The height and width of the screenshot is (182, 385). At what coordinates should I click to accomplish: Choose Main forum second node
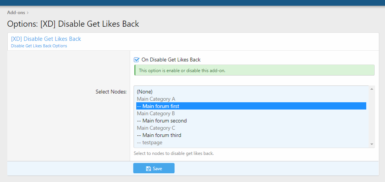pos(162,121)
